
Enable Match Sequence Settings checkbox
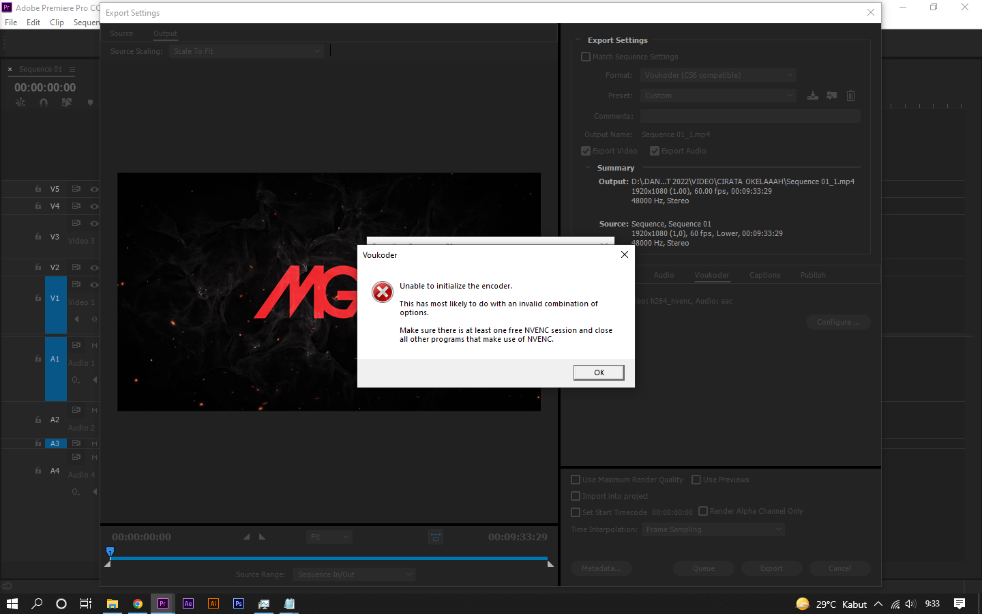[x=586, y=57]
